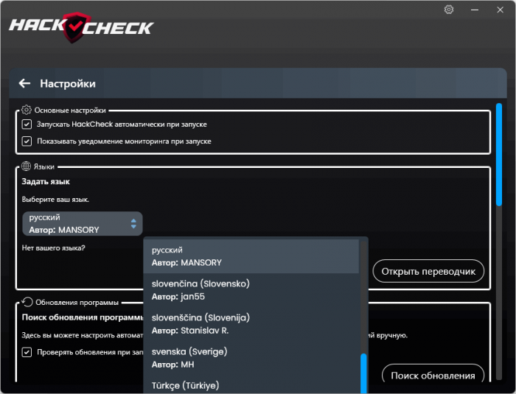This screenshot has width=516, height=394.
Task: Click the Нет вашего языка? text
Action: pyautogui.click(x=53, y=247)
